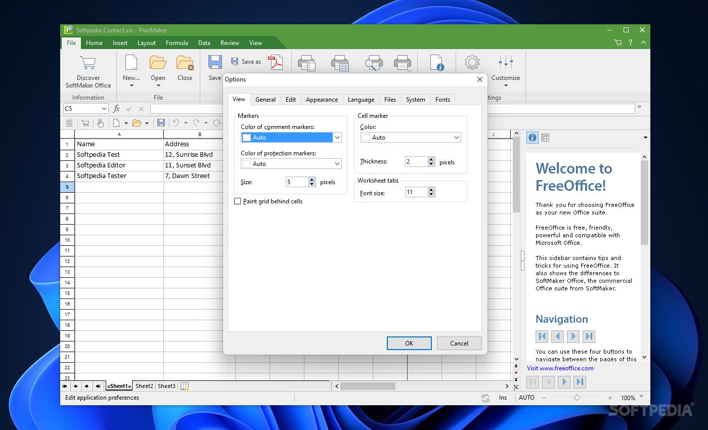The width and height of the screenshot is (708, 430).
Task: Click the sidebar first page navigation icon
Action: pos(542,336)
